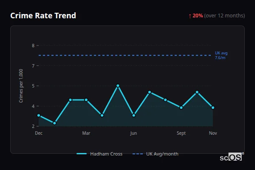Image resolution: width=255 pixels, height=170 pixels.
Task: Select the September data point on the line
Action: (181, 108)
